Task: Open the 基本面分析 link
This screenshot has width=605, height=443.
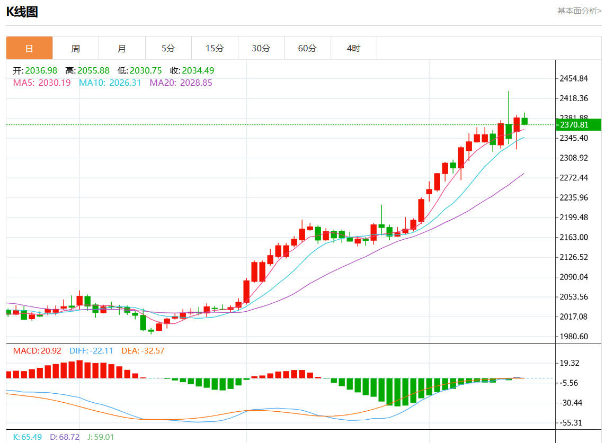Action: coord(579,11)
